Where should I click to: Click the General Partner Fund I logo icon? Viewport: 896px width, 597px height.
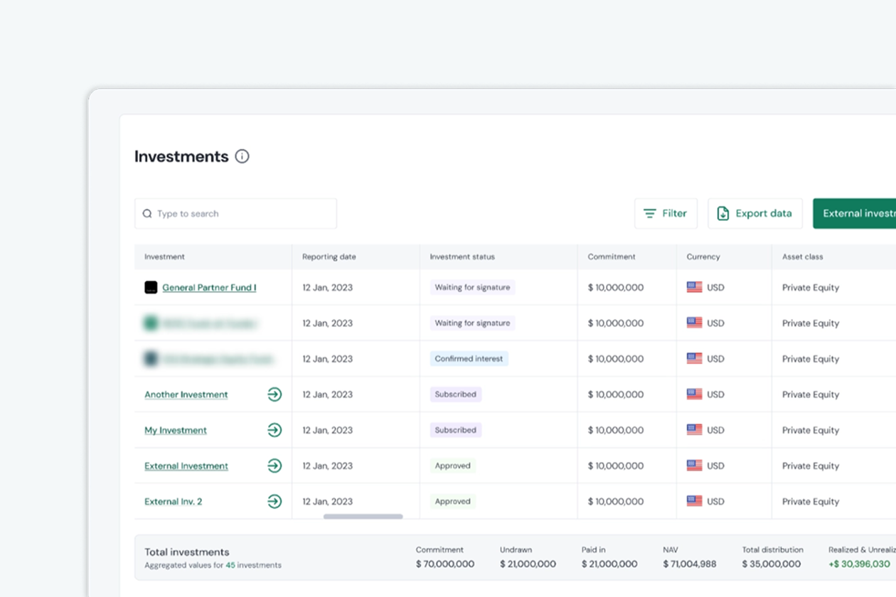[151, 287]
